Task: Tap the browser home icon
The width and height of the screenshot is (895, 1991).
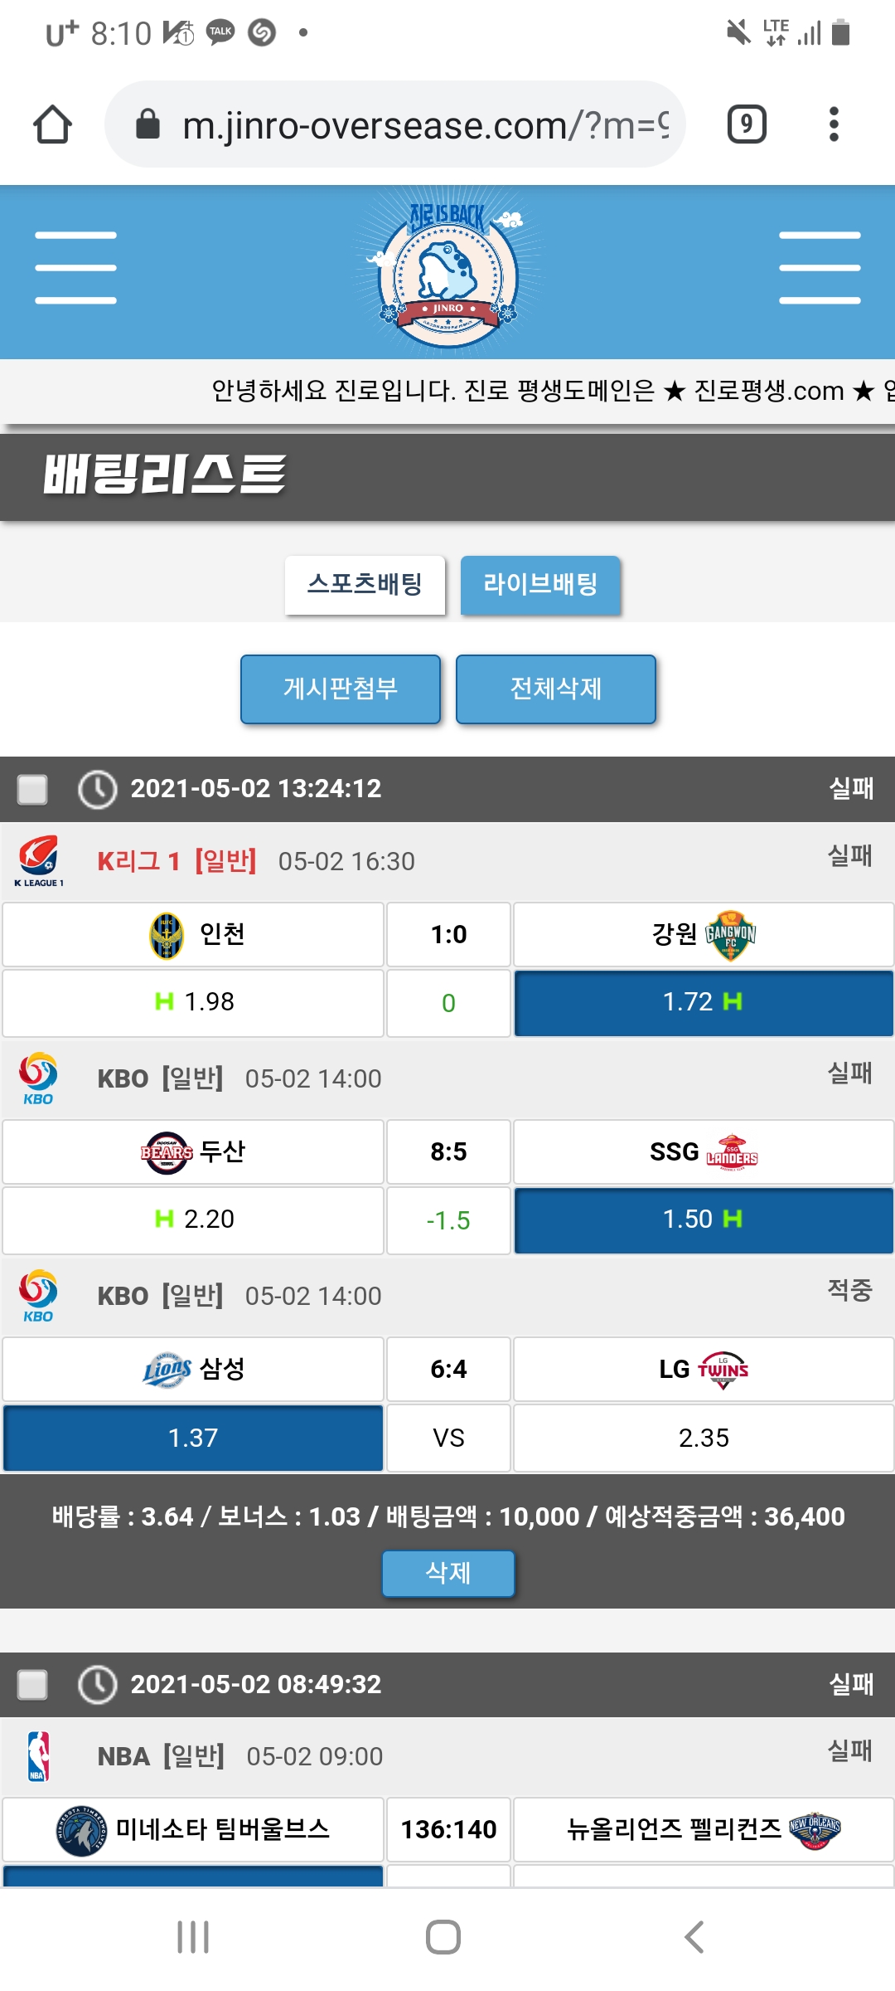Action: coord(52,124)
